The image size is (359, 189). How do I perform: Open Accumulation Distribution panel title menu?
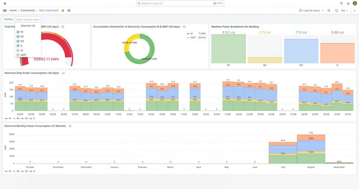[x=136, y=27]
